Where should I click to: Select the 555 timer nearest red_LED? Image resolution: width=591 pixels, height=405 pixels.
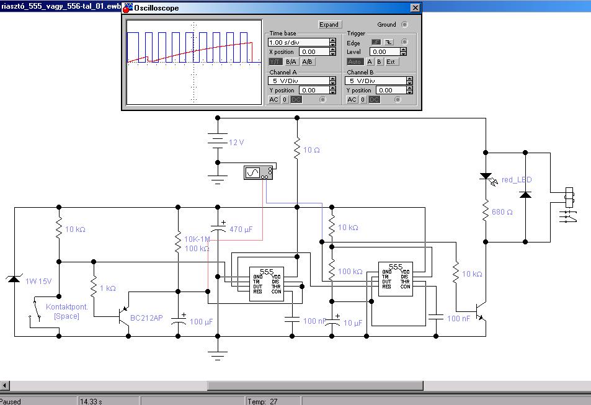tap(396, 279)
